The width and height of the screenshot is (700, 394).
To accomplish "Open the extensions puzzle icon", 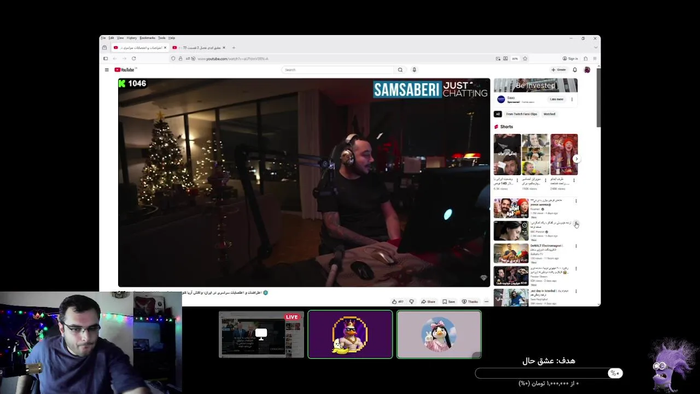I will (x=586, y=59).
